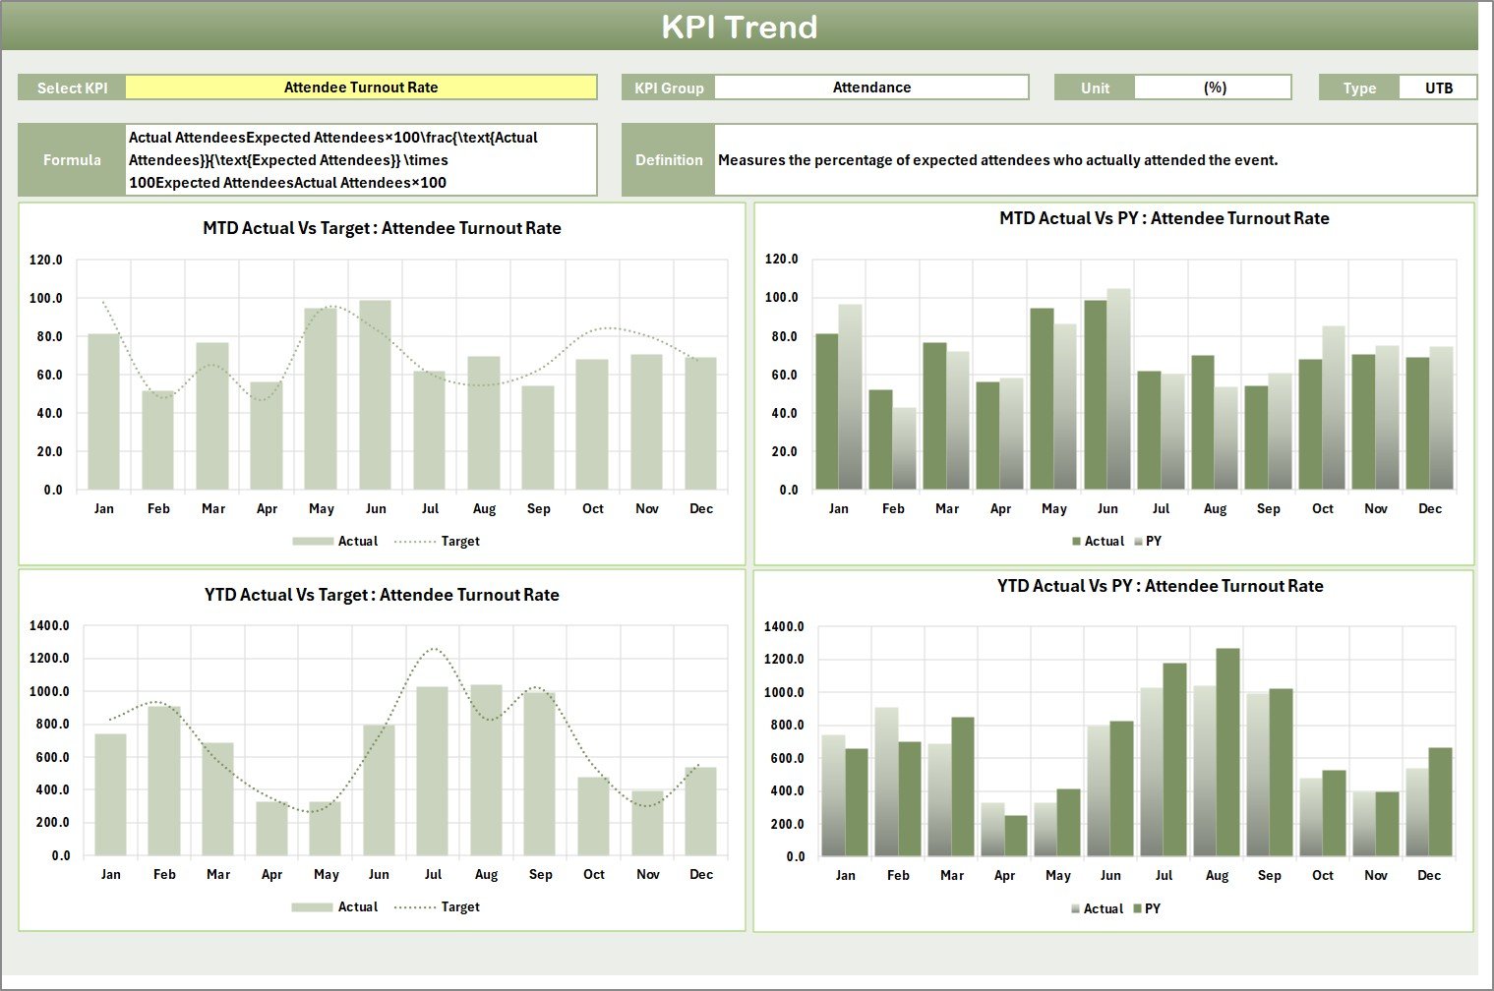This screenshot has height=991, width=1494.
Task: Click the Unit field showing (%)
Action: point(1214,87)
